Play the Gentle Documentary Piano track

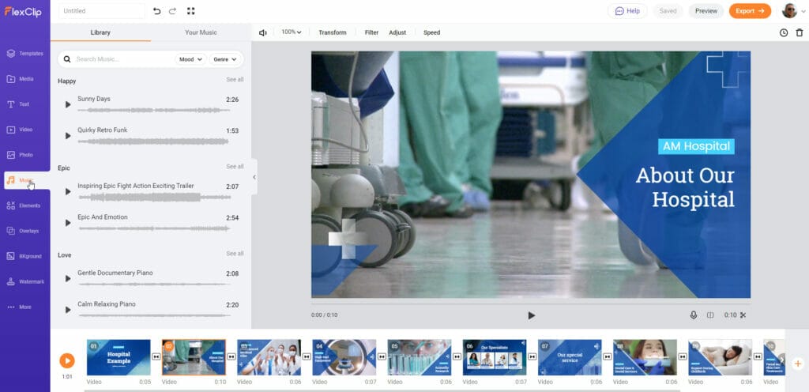pyautogui.click(x=68, y=278)
